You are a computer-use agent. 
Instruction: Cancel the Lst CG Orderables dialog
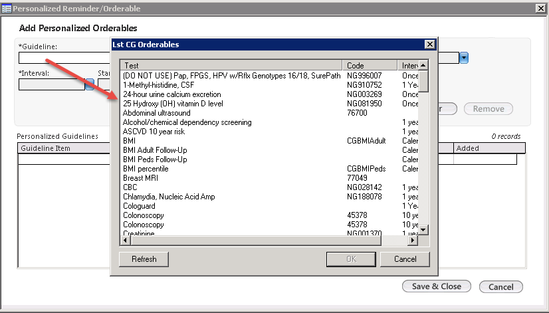click(x=405, y=259)
